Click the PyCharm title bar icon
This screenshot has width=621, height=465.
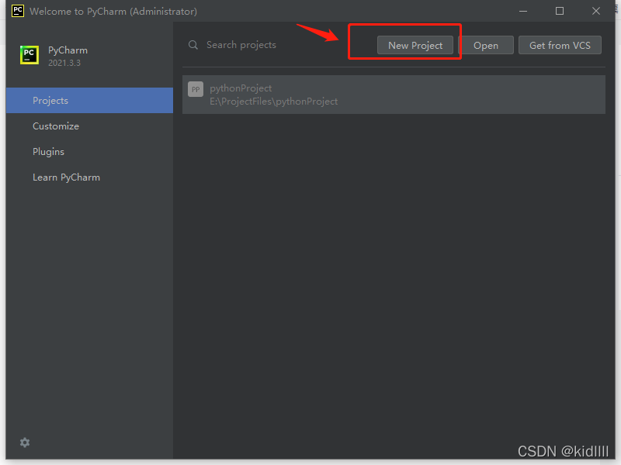point(18,11)
